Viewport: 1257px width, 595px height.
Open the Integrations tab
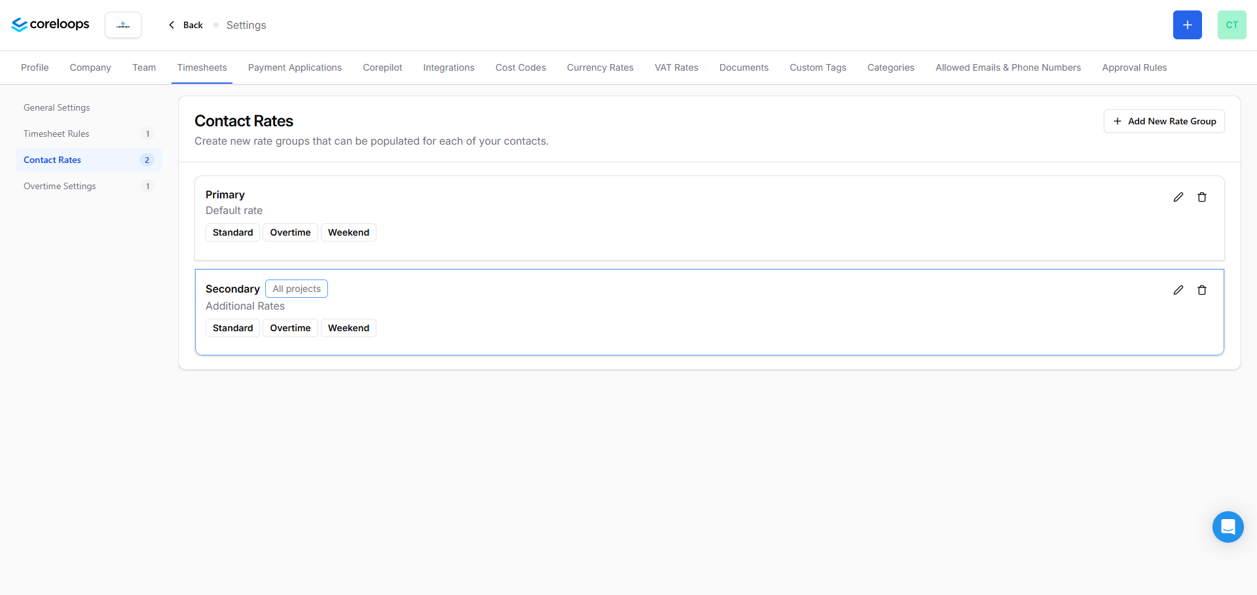coord(448,67)
